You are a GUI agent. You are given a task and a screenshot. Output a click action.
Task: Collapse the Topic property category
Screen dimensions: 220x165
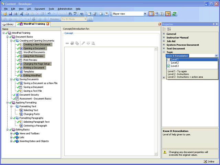(x=164, y=52)
